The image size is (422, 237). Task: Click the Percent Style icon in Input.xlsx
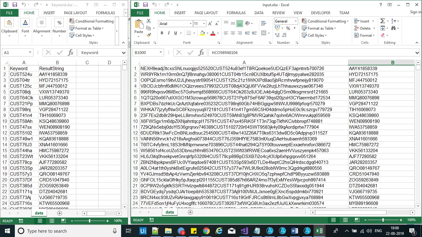288,28
